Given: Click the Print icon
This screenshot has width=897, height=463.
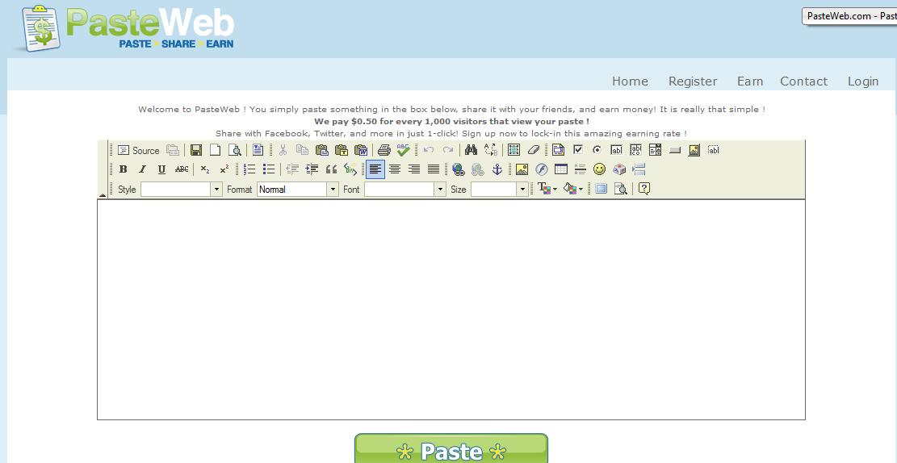Looking at the screenshot, I should click(384, 150).
